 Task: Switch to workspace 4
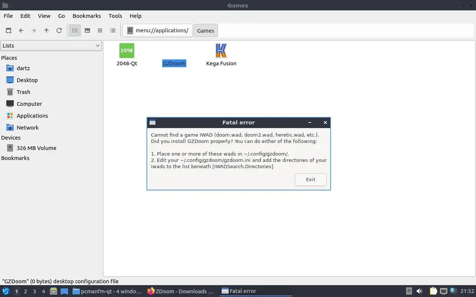(43, 291)
